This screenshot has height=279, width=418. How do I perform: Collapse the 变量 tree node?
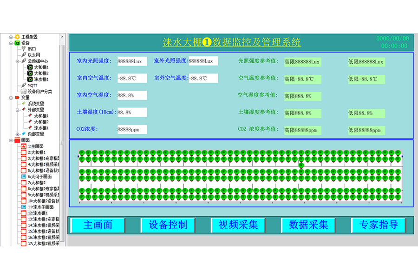point(11,98)
